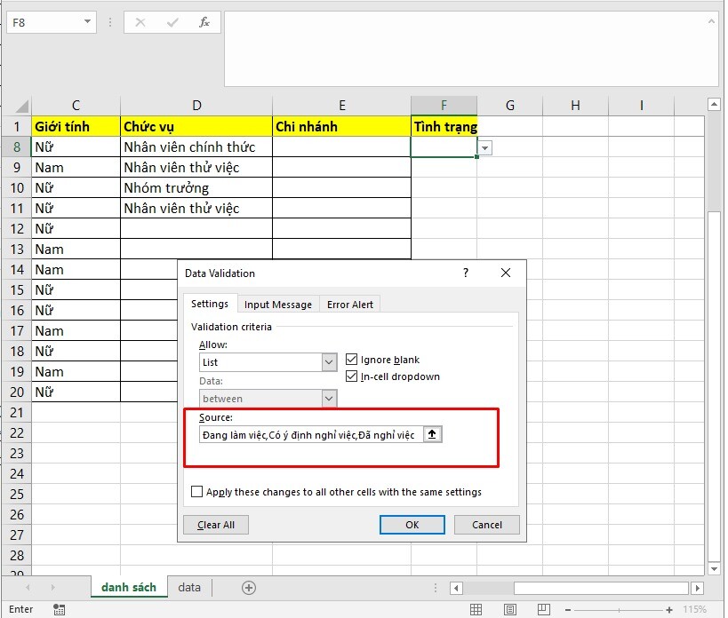This screenshot has width=728, height=618.
Task: Open the Allow dropdown showing List
Action: [x=329, y=362]
